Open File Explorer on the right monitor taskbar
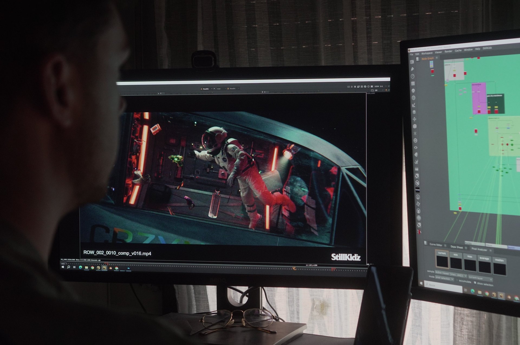The image size is (520, 345). pos(480,292)
